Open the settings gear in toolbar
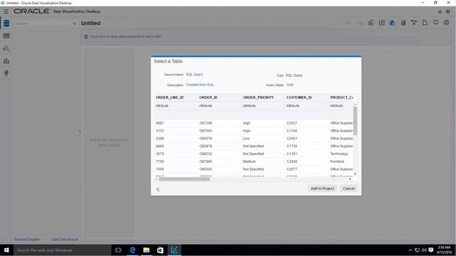 coord(447,22)
